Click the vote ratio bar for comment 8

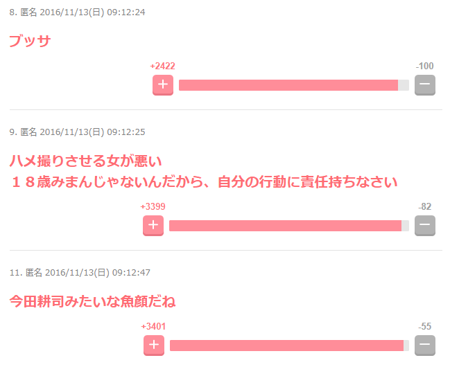coord(294,85)
